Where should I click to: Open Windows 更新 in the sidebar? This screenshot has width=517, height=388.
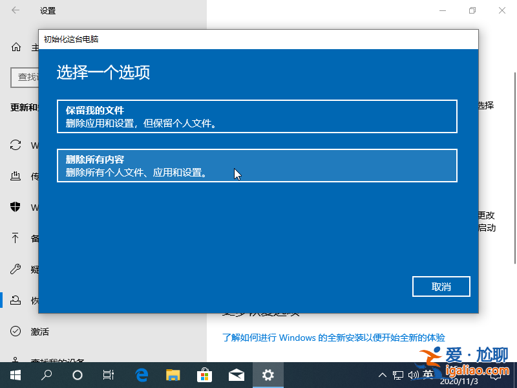[x=16, y=145]
